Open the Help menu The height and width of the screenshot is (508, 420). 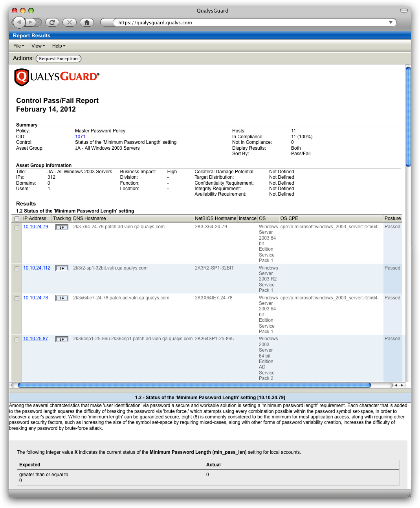(x=59, y=46)
